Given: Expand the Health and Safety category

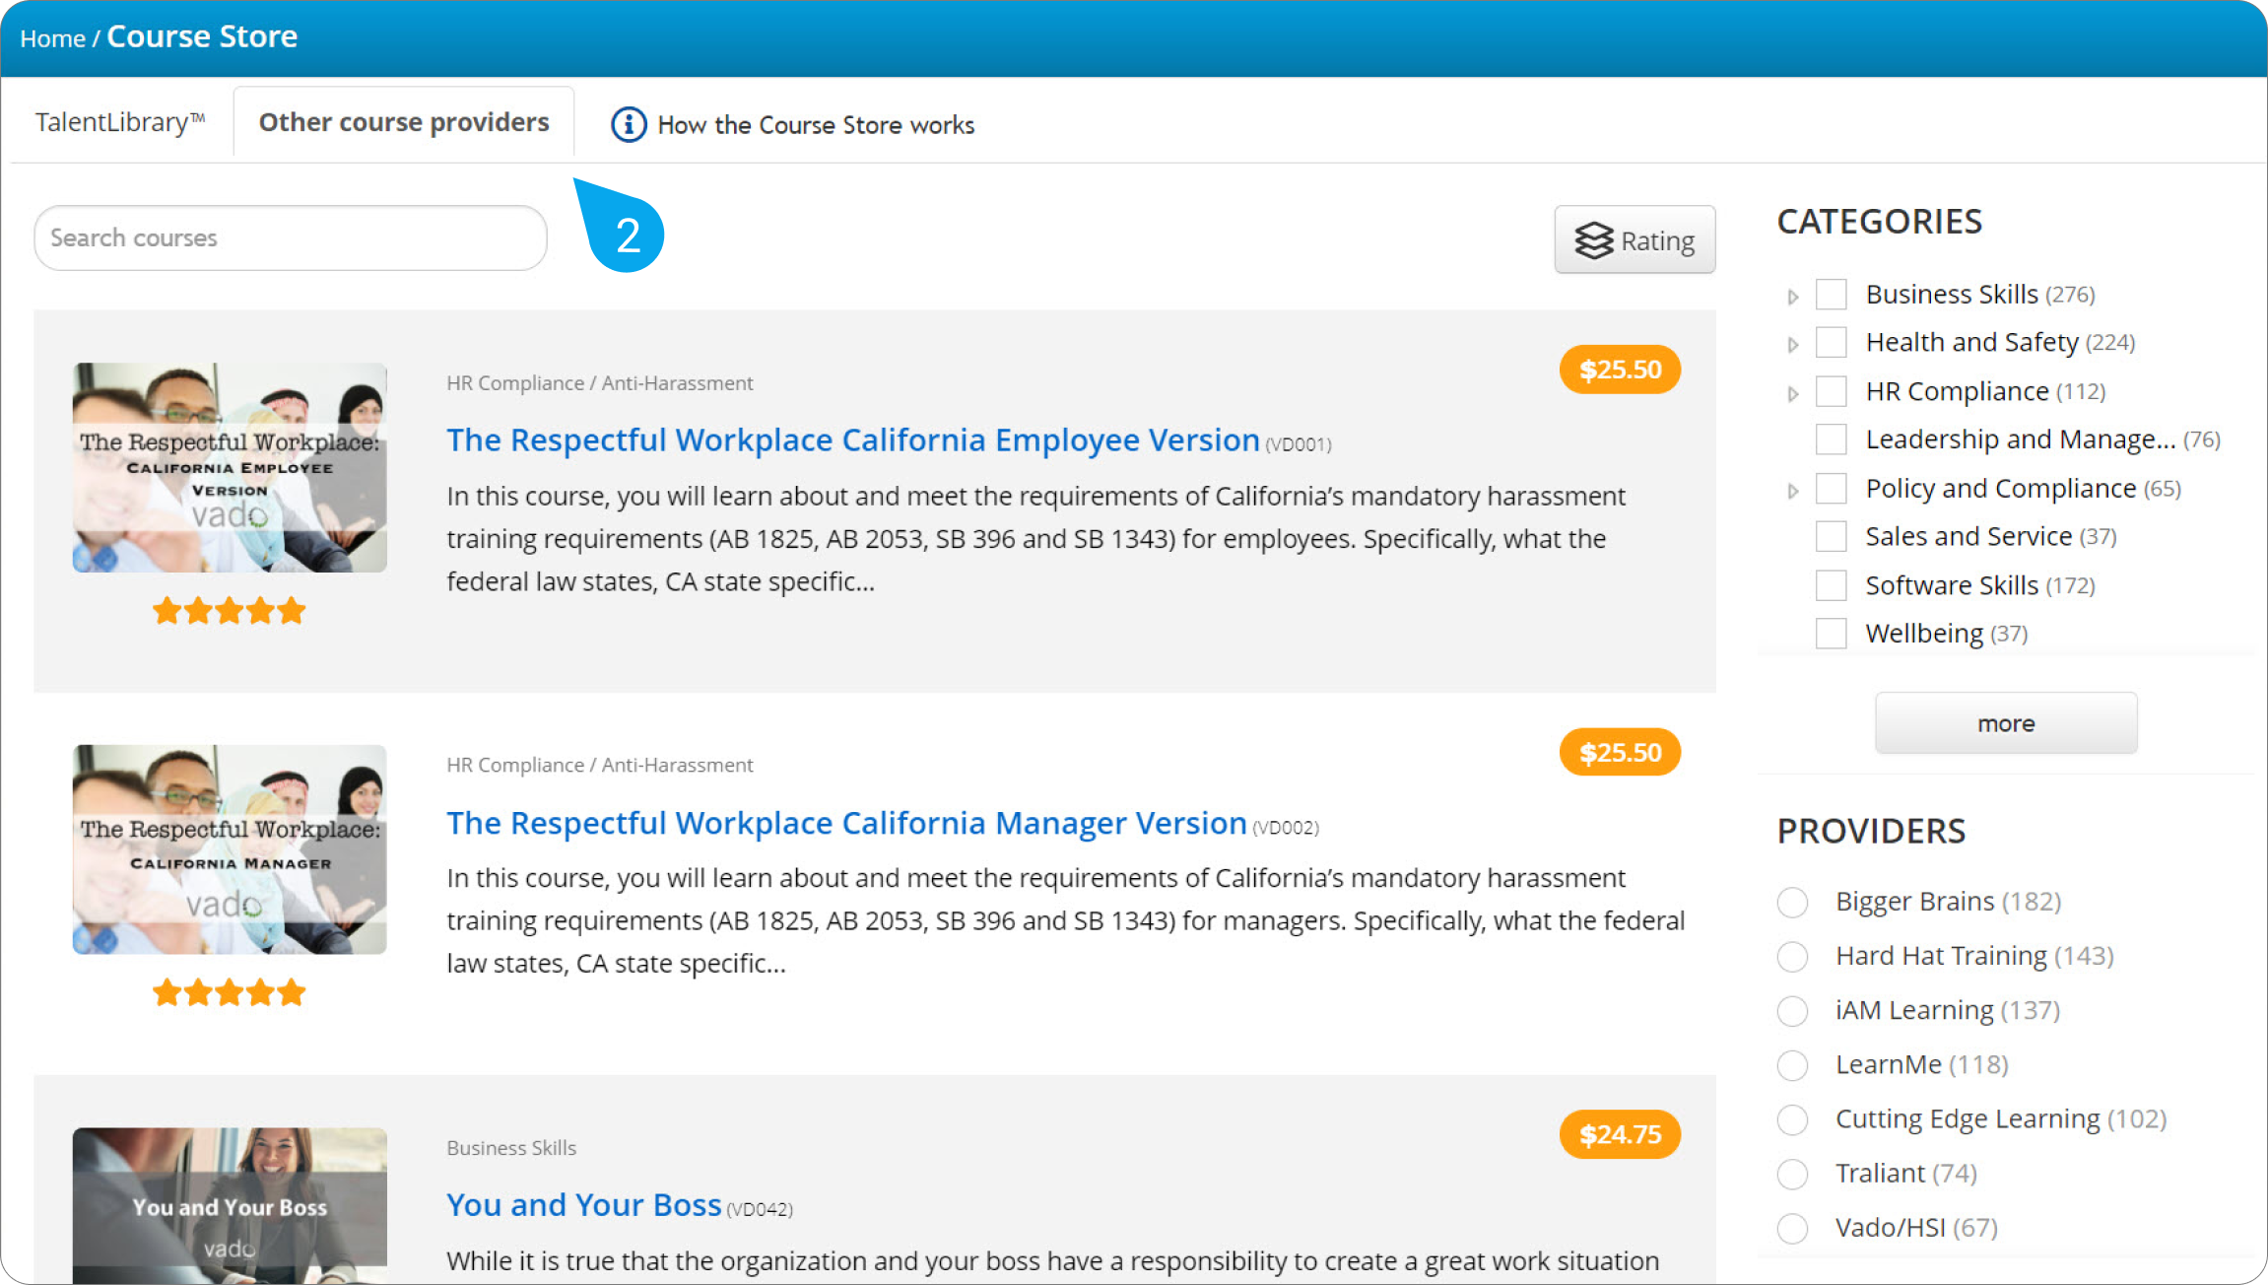Looking at the screenshot, I should [x=1793, y=344].
